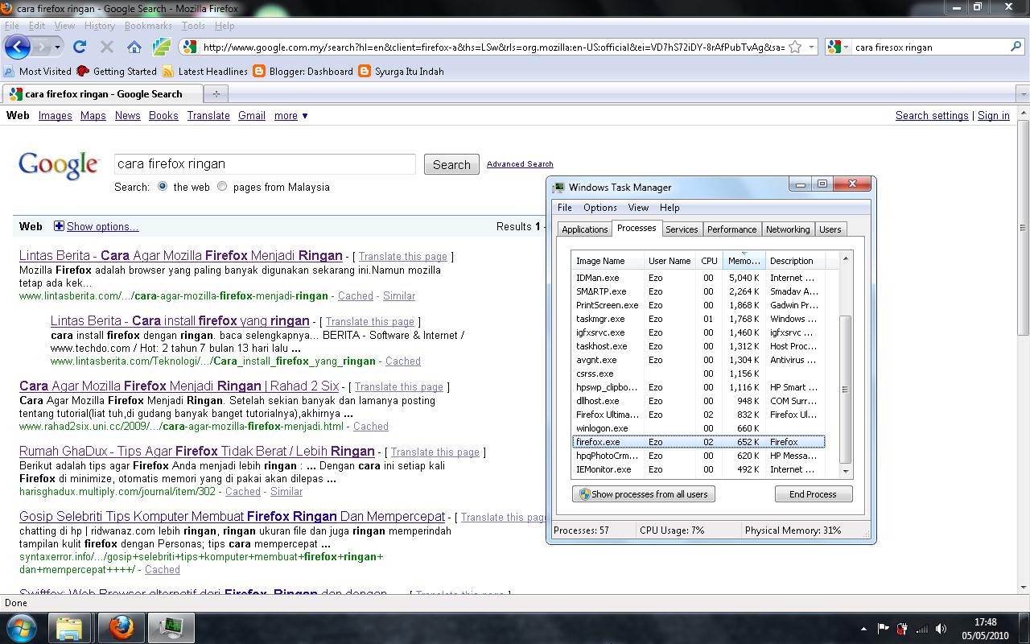Show hidden tray icons arrow

(863, 629)
